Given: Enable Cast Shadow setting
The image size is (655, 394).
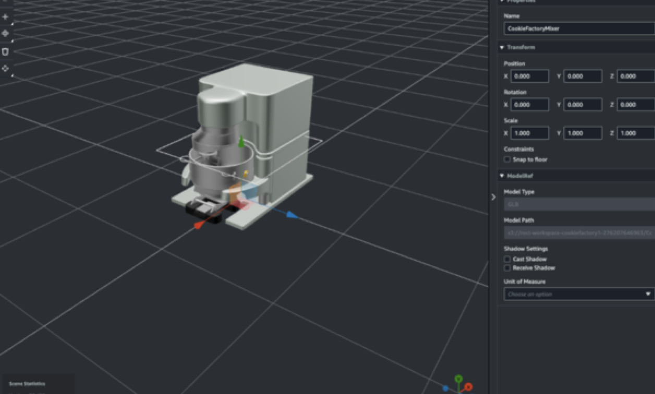Looking at the screenshot, I should [x=507, y=259].
